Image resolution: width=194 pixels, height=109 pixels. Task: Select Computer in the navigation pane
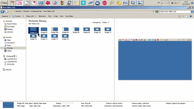pos(10,56)
